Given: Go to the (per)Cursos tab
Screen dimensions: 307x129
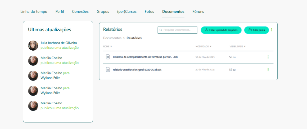Looking at the screenshot, I should 127,12.
